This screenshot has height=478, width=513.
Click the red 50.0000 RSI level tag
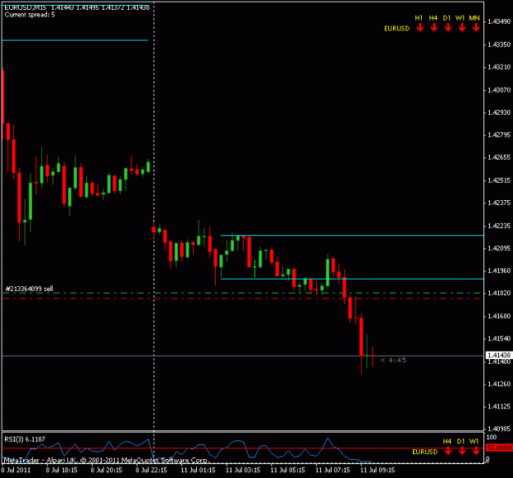click(x=500, y=448)
